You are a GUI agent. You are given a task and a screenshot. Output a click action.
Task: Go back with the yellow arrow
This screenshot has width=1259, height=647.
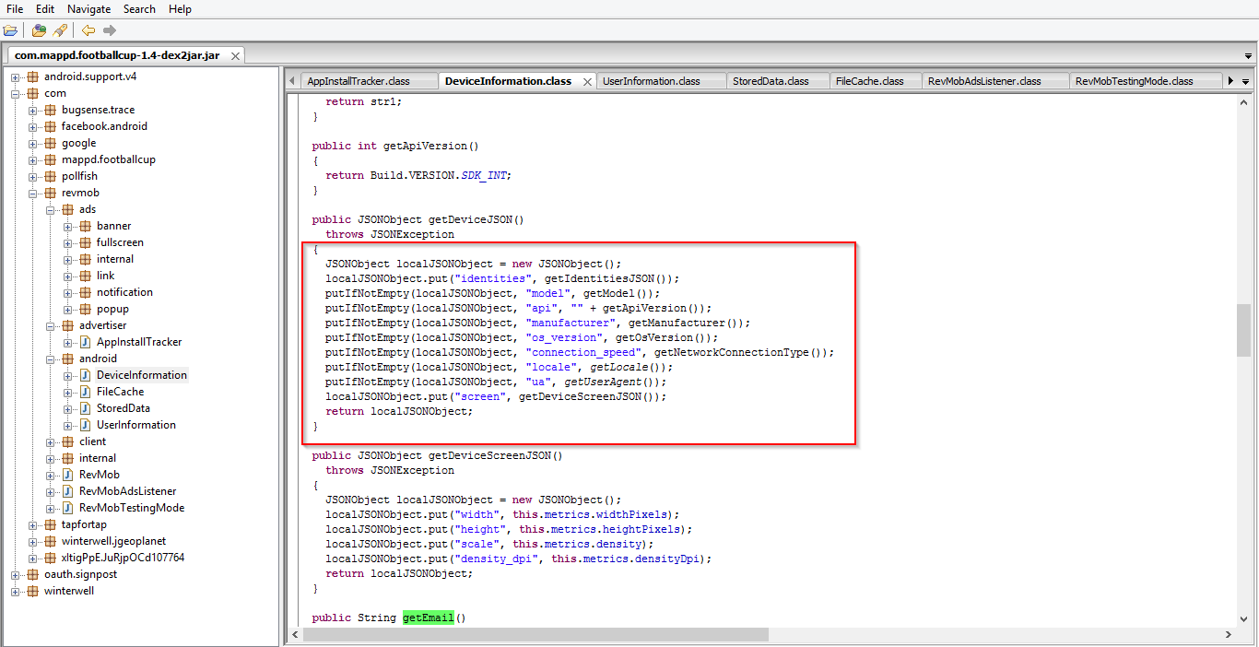(x=88, y=30)
